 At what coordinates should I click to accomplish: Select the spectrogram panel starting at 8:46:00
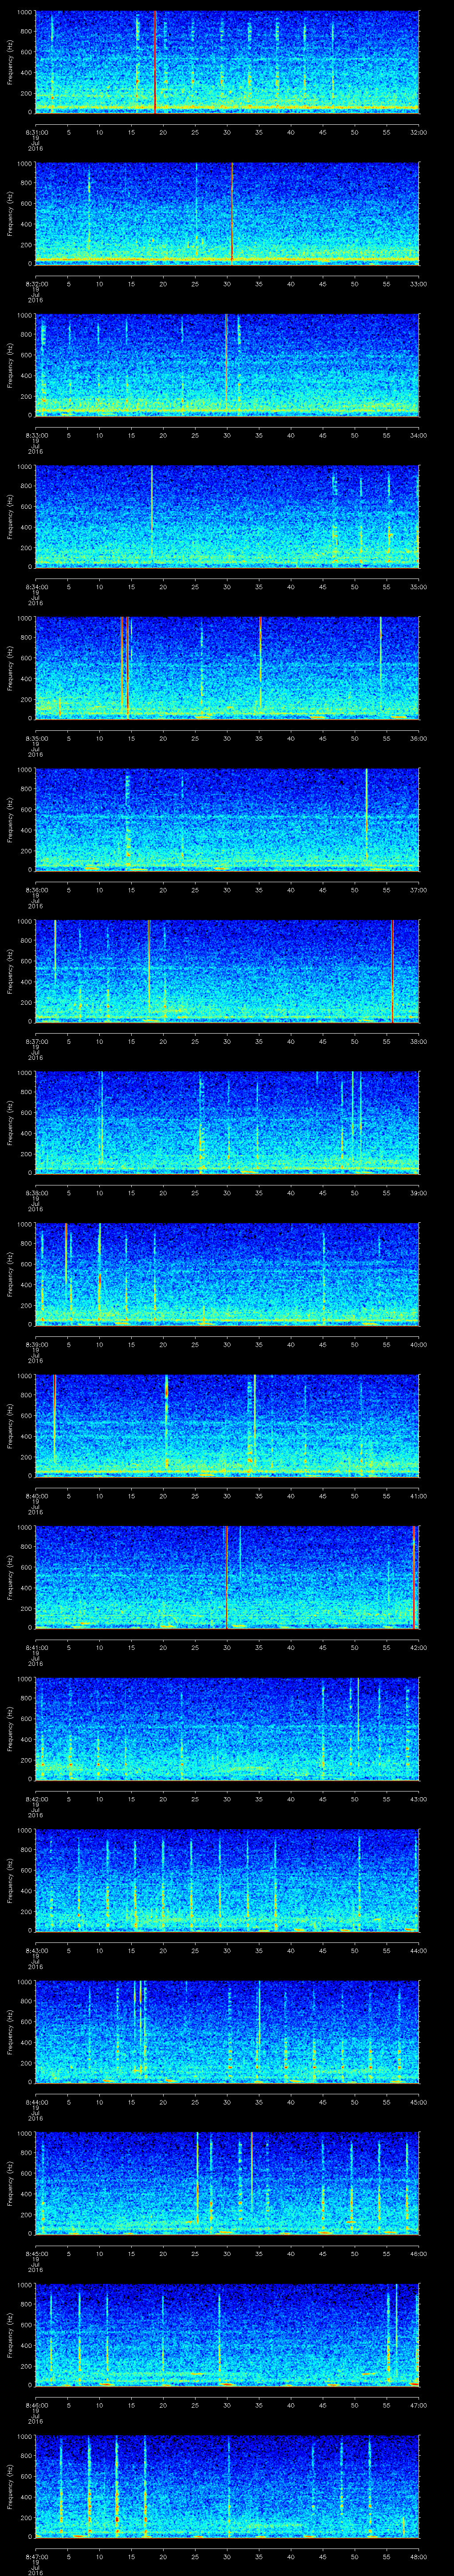tap(227, 2335)
